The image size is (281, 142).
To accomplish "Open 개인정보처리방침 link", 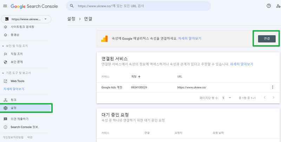I will click(x=13, y=137).
